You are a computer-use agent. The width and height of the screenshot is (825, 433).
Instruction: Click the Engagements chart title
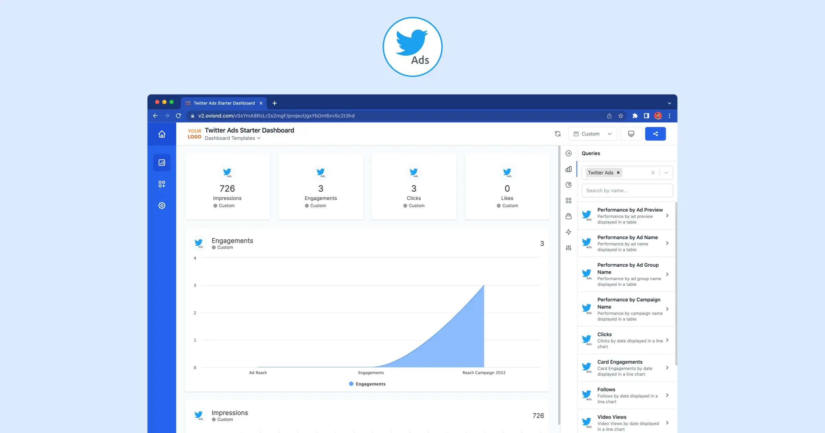point(232,241)
